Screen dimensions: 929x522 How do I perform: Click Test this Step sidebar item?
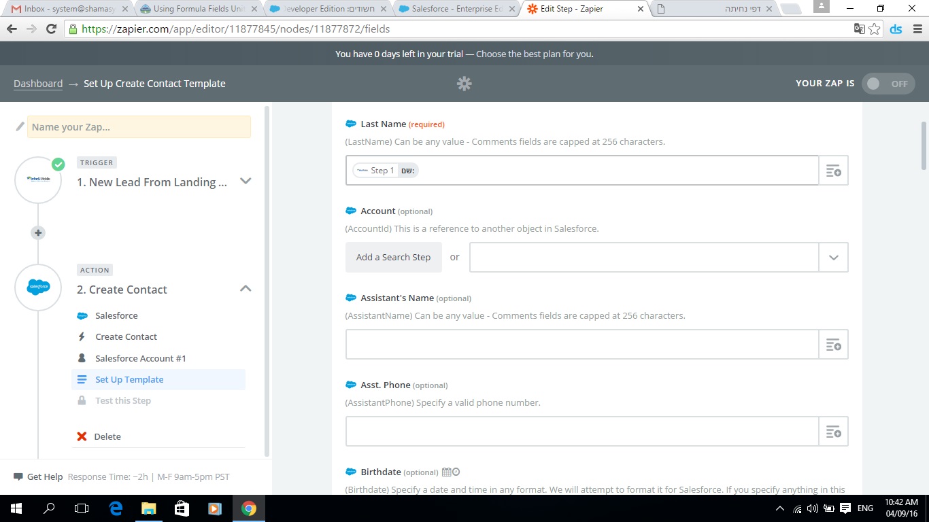coord(122,400)
